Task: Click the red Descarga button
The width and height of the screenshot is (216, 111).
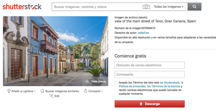Action: [x=150, y=104]
